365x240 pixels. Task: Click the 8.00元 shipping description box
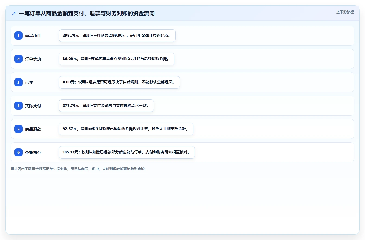click(x=119, y=82)
